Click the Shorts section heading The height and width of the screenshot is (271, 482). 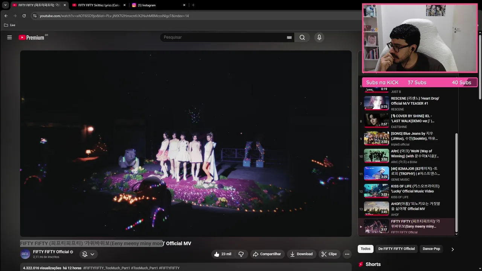(x=373, y=264)
